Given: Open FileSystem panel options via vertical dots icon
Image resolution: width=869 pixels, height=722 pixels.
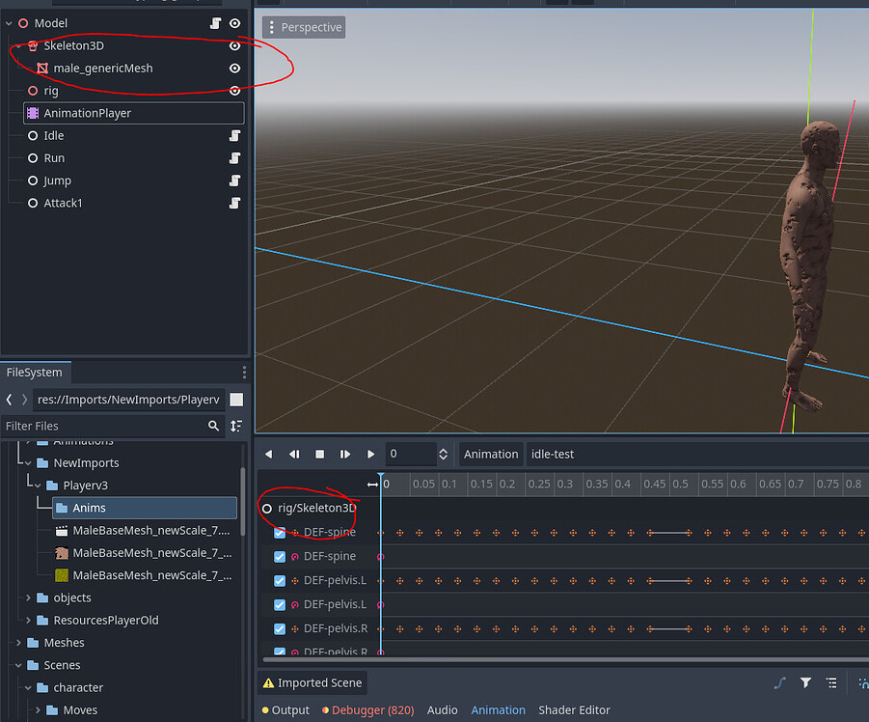Looking at the screenshot, I should [x=244, y=372].
